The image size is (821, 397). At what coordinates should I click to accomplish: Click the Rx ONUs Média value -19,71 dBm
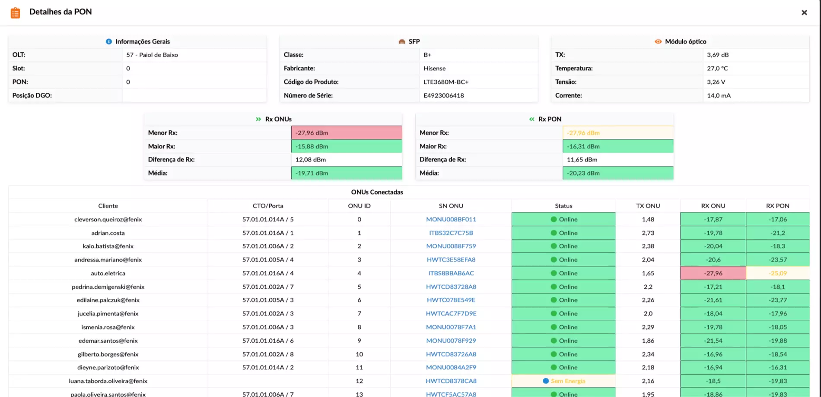[347, 173]
